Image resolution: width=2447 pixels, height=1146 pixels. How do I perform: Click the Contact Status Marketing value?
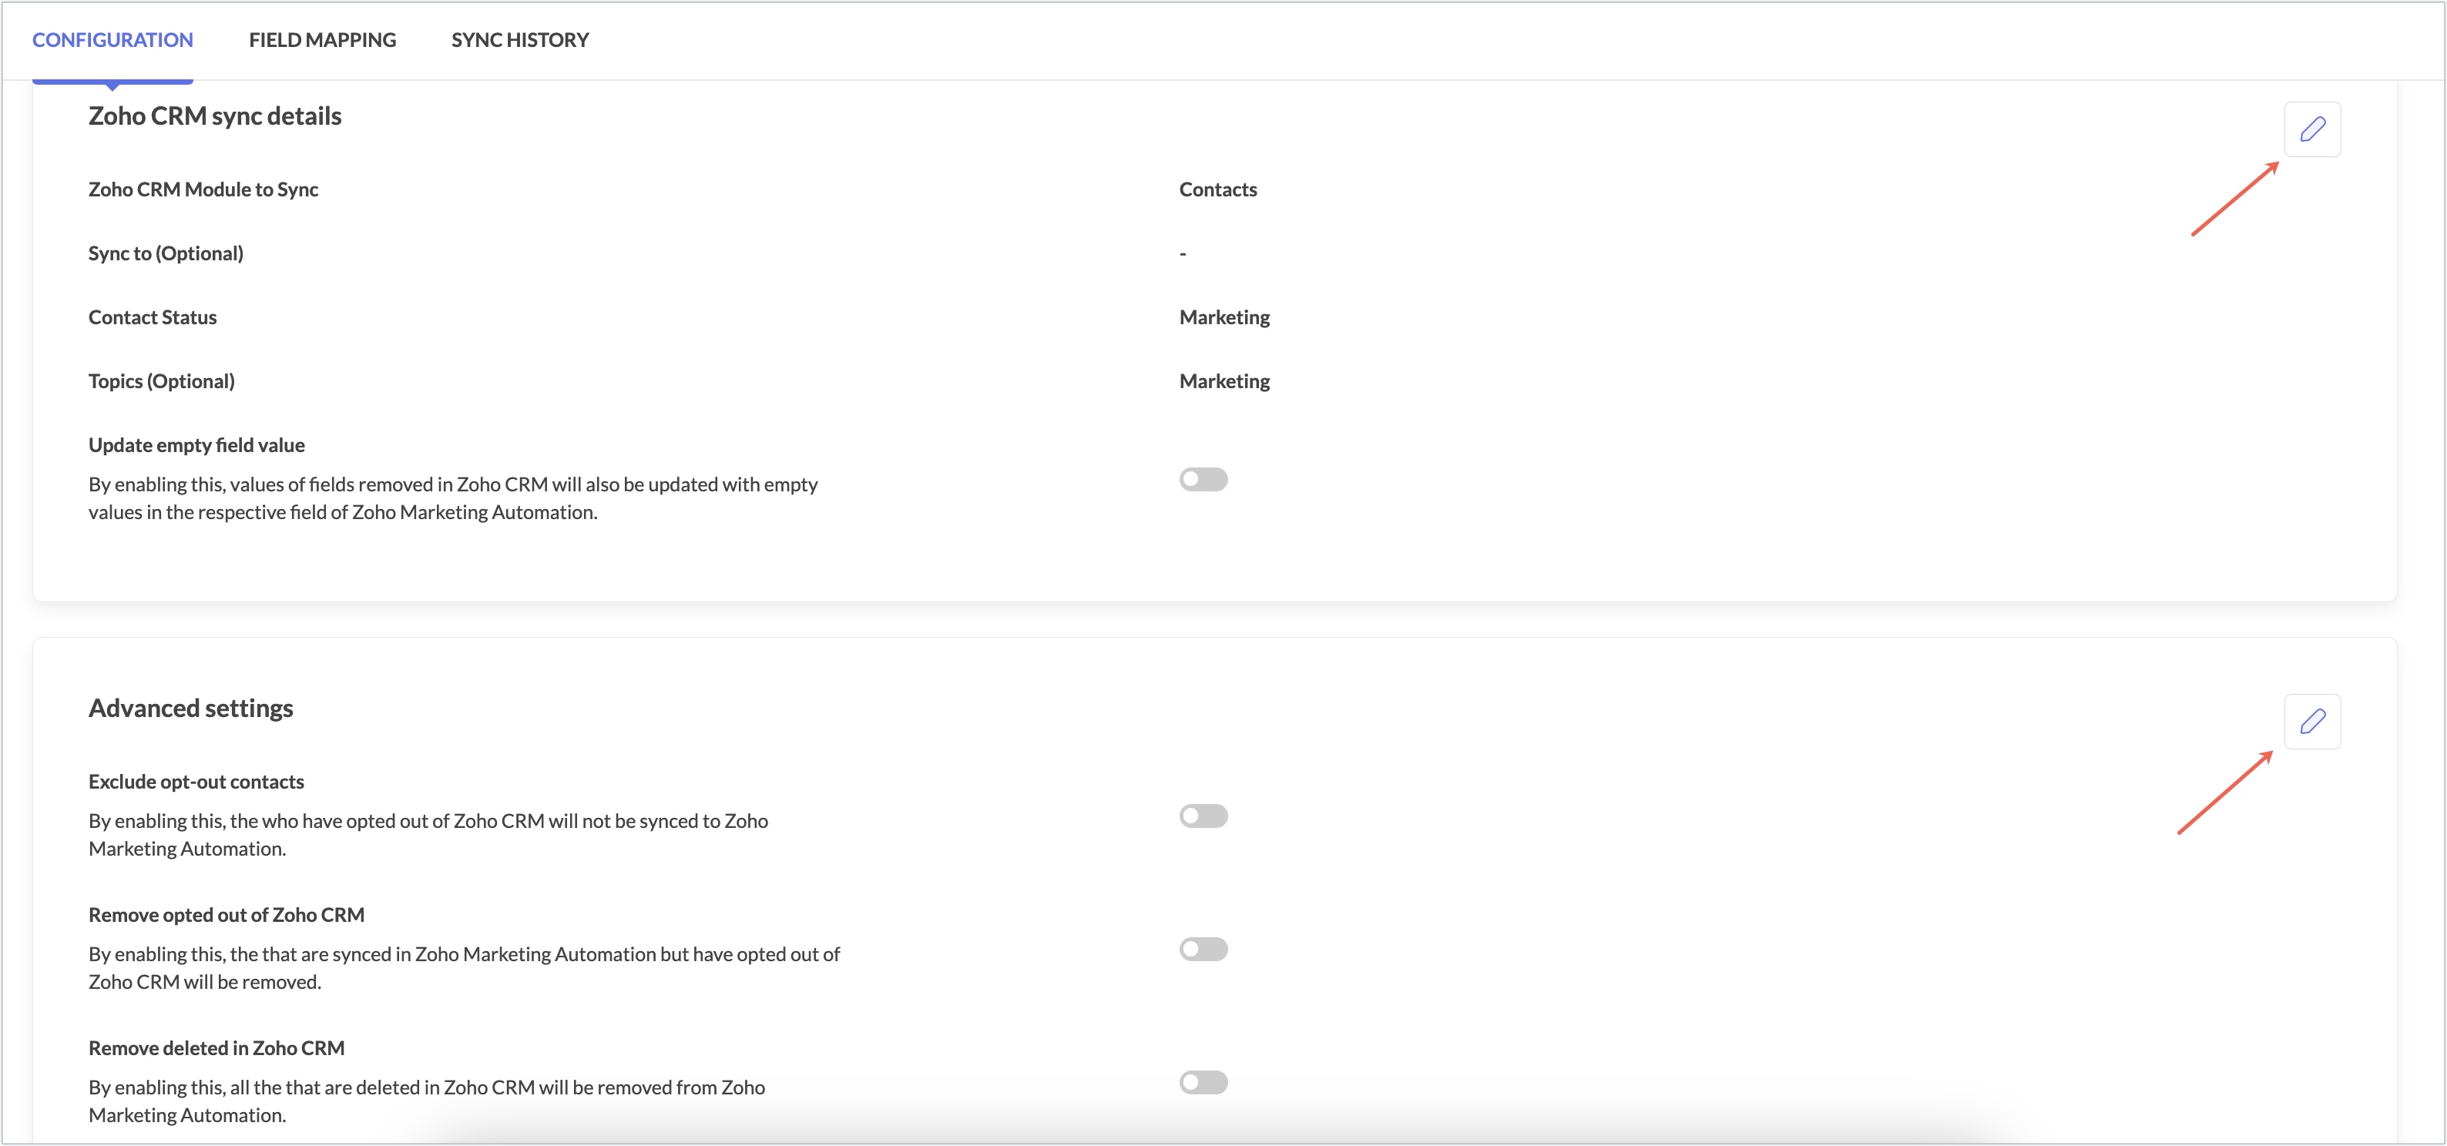click(1224, 317)
